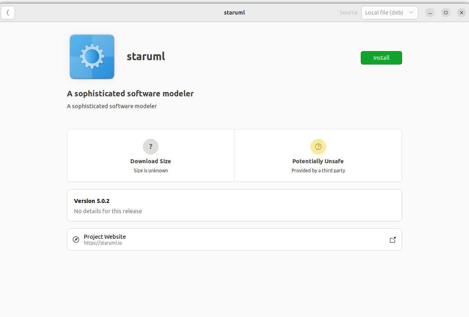Click the bold 'A sophisticated software modeler' heading
The image size is (469, 317).
coord(130,94)
